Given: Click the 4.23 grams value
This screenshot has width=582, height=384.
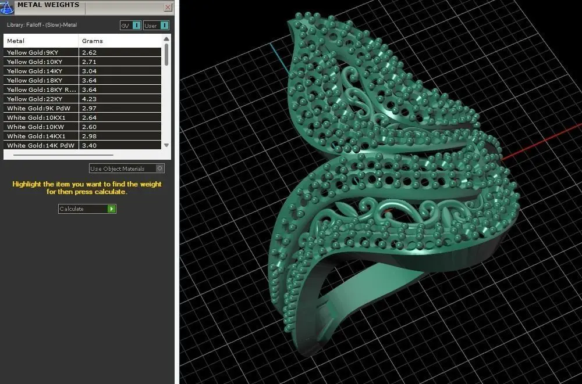Looking at the screenshot, I should pyautogui.click(x=89, y=99).
